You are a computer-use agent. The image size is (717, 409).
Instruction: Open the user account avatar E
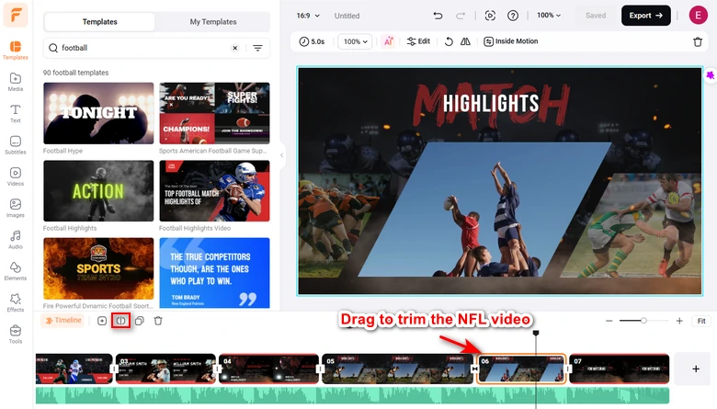coord(698,16)
